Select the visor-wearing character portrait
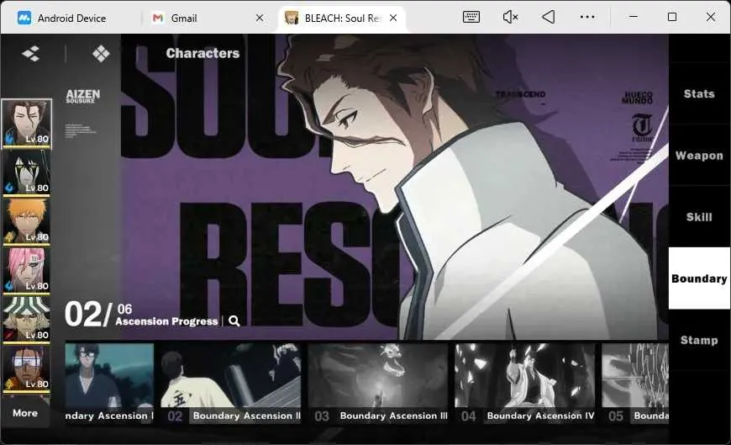Image resolution: width=731 pixels, height=445 pixels. (27, 368)
